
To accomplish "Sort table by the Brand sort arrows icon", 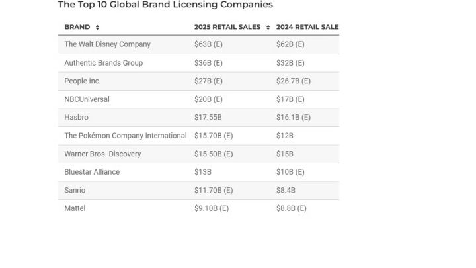I will coord(97,27).
